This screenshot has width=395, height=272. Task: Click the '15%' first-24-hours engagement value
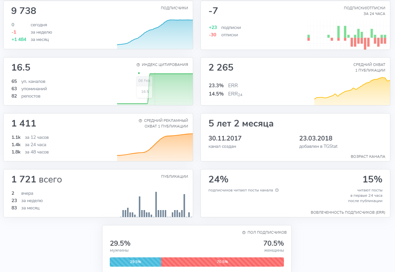(x=372, y=179)
